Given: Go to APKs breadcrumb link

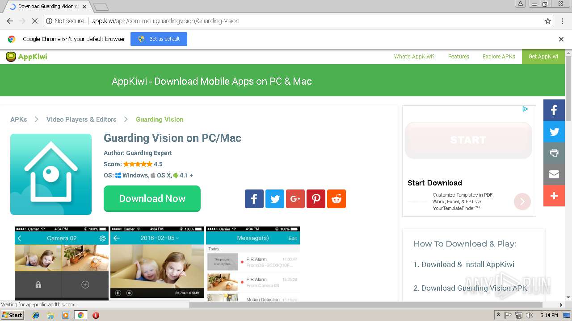Looking at the screenshot, I should 19,119.
